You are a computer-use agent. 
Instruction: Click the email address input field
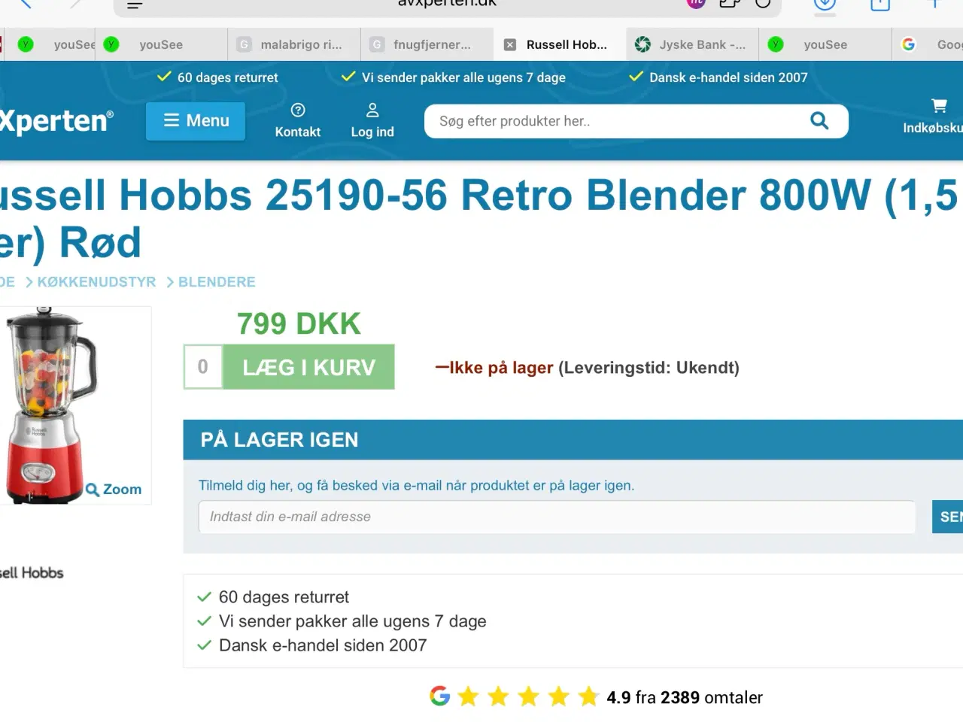557,517
